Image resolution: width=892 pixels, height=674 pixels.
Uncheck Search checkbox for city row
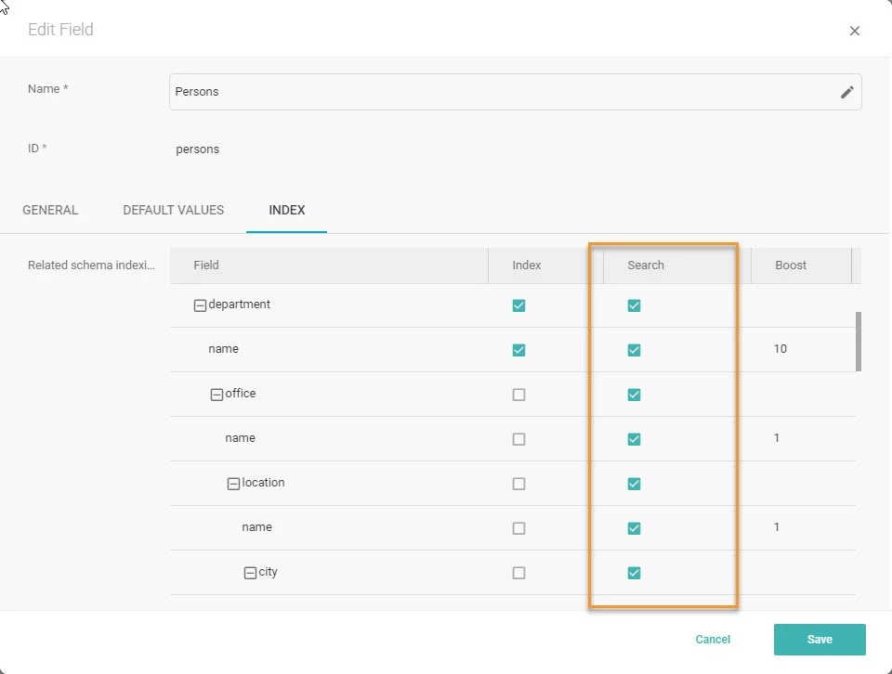[x=634, y=573]
